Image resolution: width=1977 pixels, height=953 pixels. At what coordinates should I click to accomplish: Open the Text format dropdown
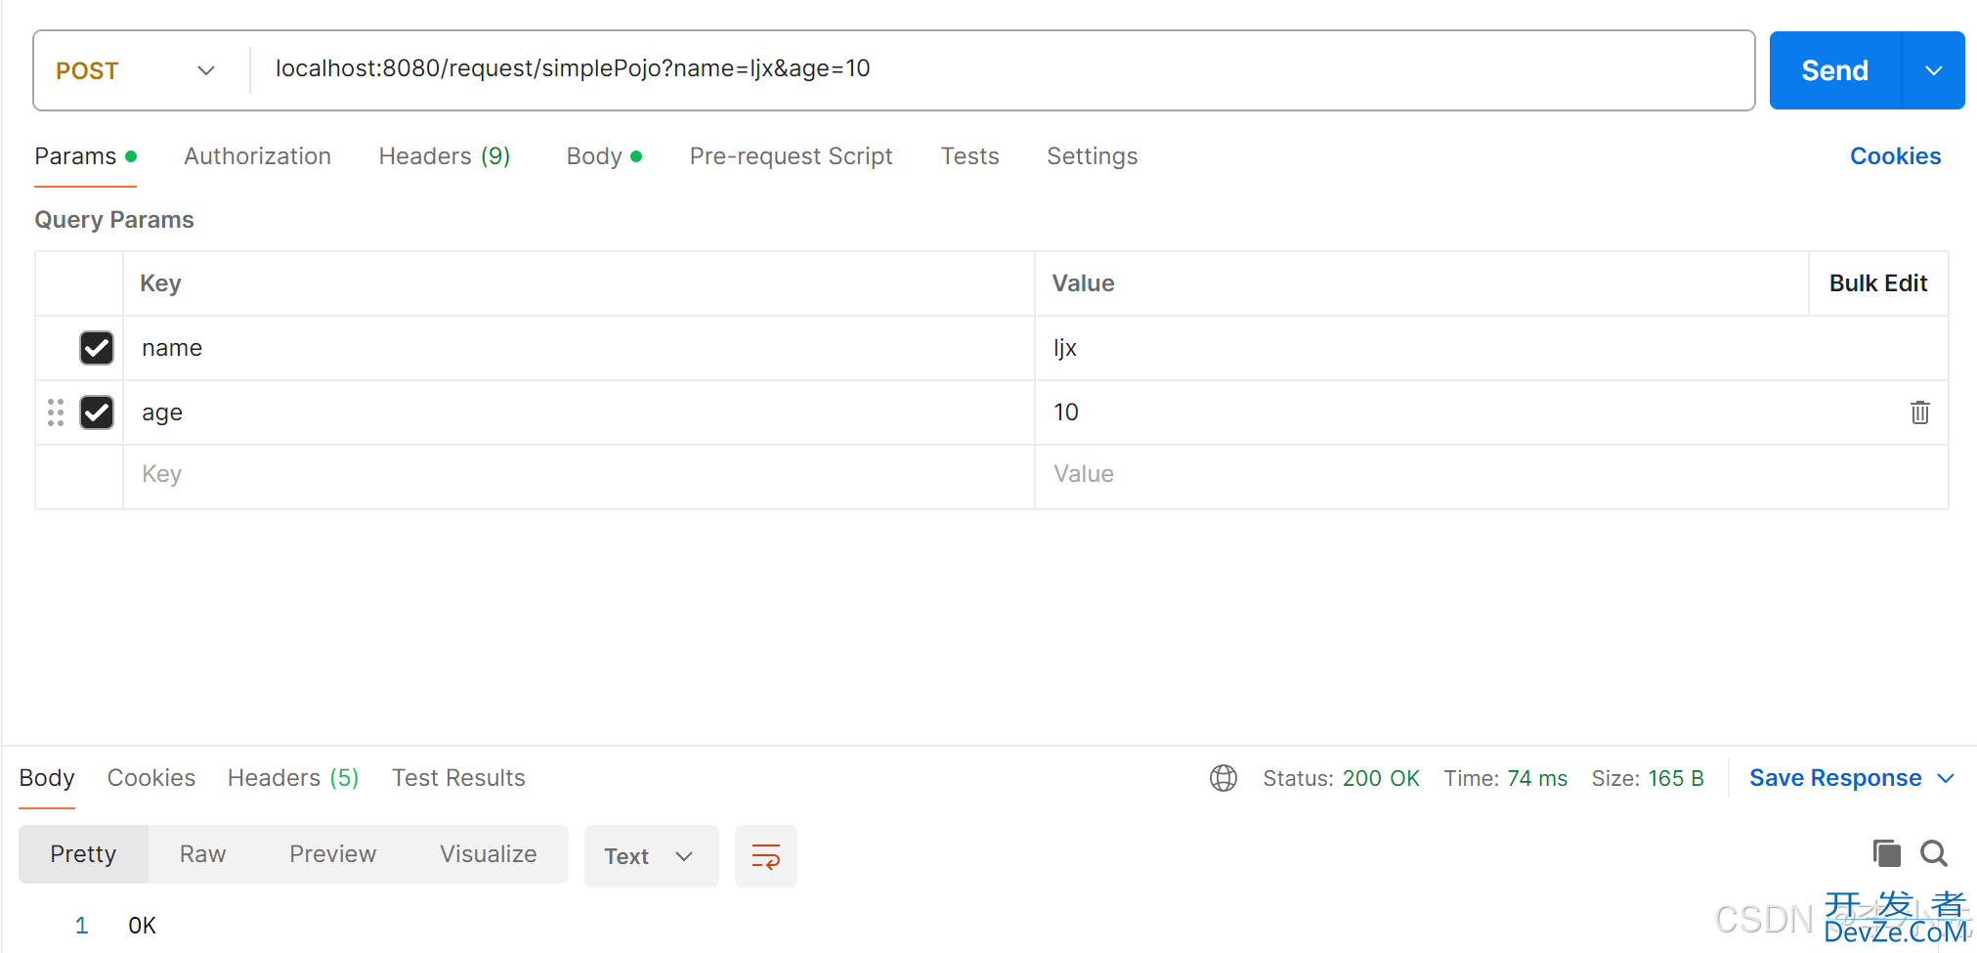[651, 856]
